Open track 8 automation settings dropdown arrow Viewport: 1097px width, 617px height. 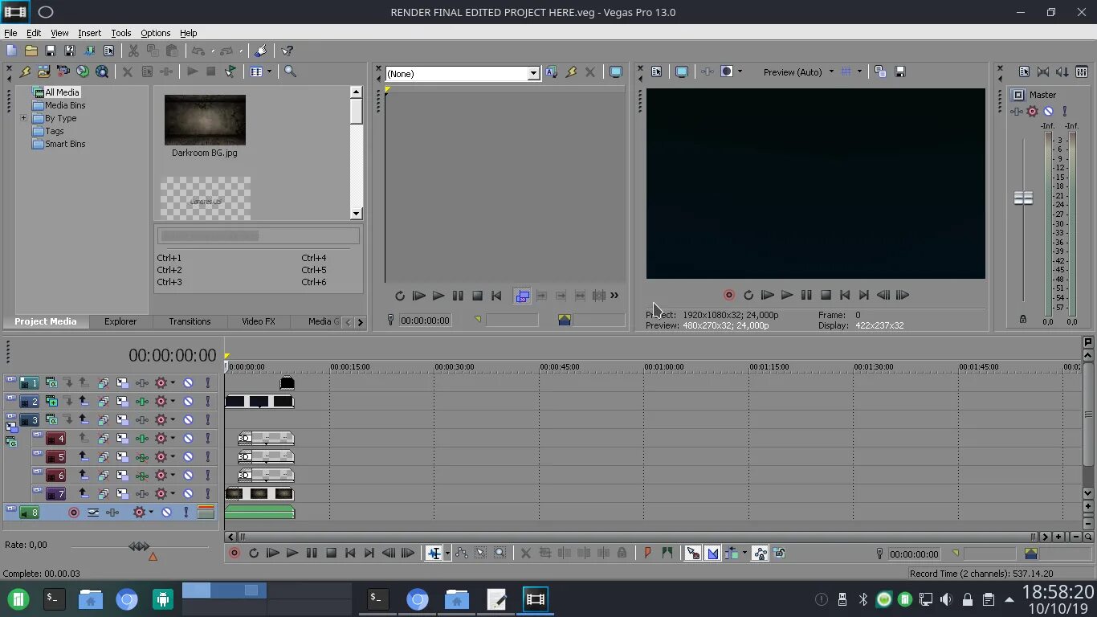click(x=150, y=513)
